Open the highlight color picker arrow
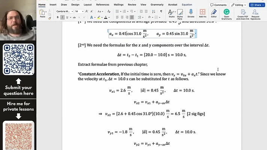This screenshot has height=150, width=267. click(102, 17)
